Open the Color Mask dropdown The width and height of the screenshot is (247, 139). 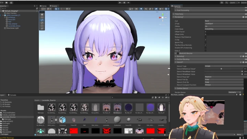(226, 29)
